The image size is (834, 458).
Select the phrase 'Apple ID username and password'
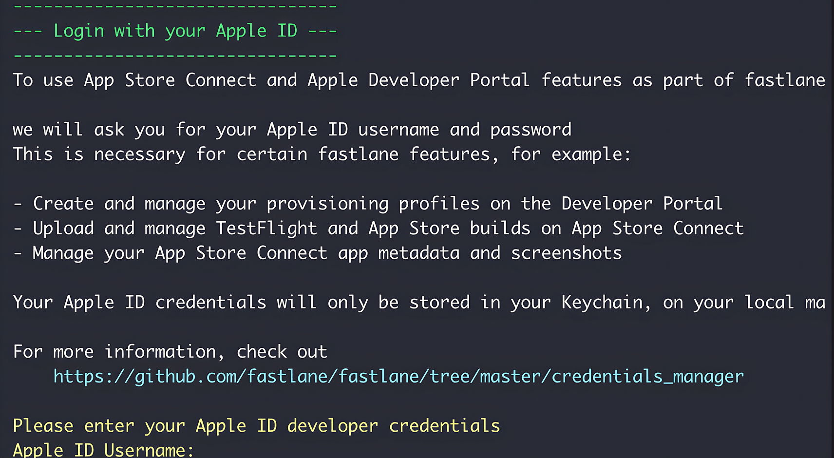click(419, 129)
